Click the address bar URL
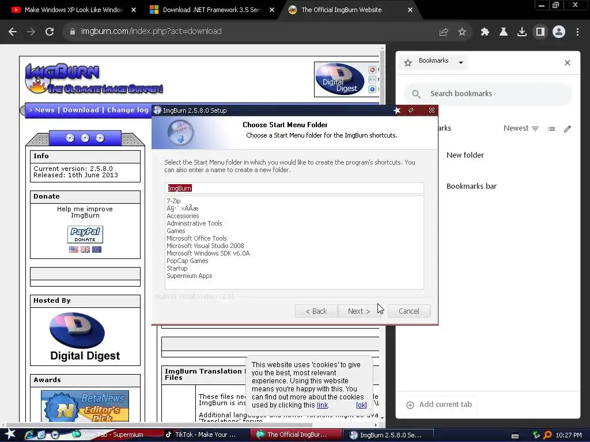The image size is (590, 442). pos(152,32)
